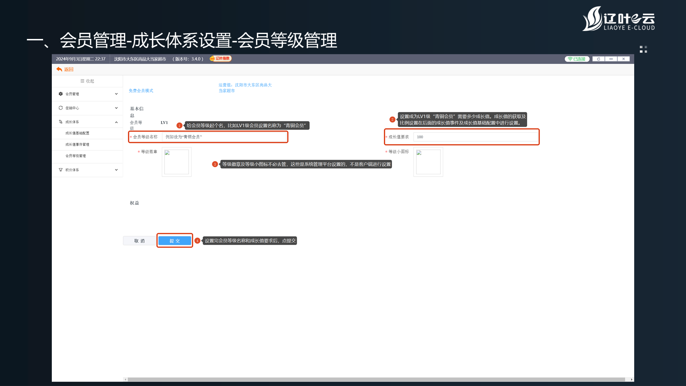This screenshot has height=386, width=686.
Task: Click the 积分体系 funnel icon
Action: (61, 170)
